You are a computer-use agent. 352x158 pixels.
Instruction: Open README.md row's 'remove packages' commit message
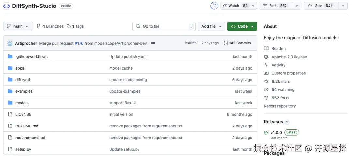(146, 126)
